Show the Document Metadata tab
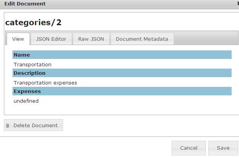 pos(142,39)
